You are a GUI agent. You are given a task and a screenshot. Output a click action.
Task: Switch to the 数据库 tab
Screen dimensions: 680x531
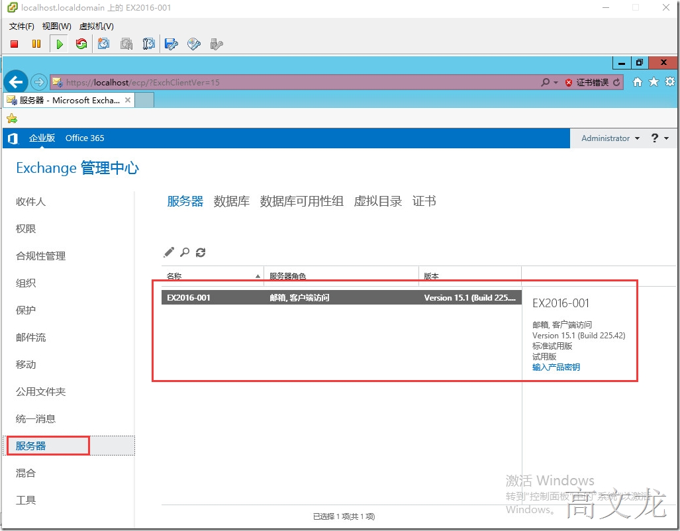coord(232,201)
